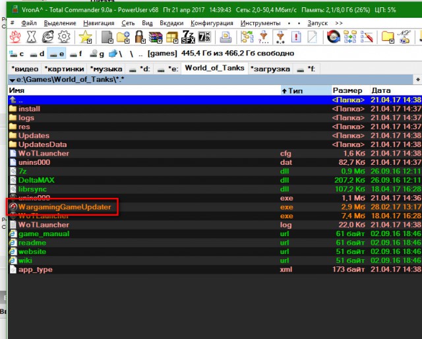Click the asterisk button at path bar end

pyautogui.click(x=417, y=80)
